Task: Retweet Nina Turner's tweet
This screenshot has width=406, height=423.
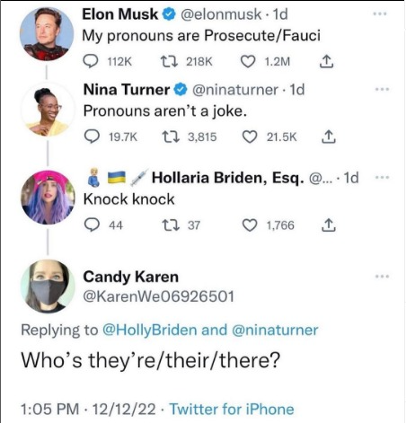Action: (171, 137)
